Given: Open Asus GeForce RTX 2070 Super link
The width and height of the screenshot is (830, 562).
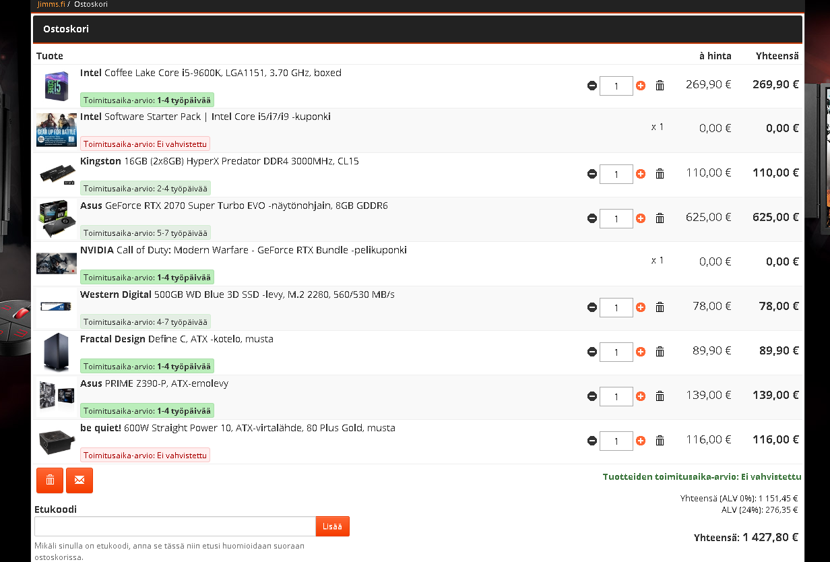Looking at the screenshot, I should 234,206.
